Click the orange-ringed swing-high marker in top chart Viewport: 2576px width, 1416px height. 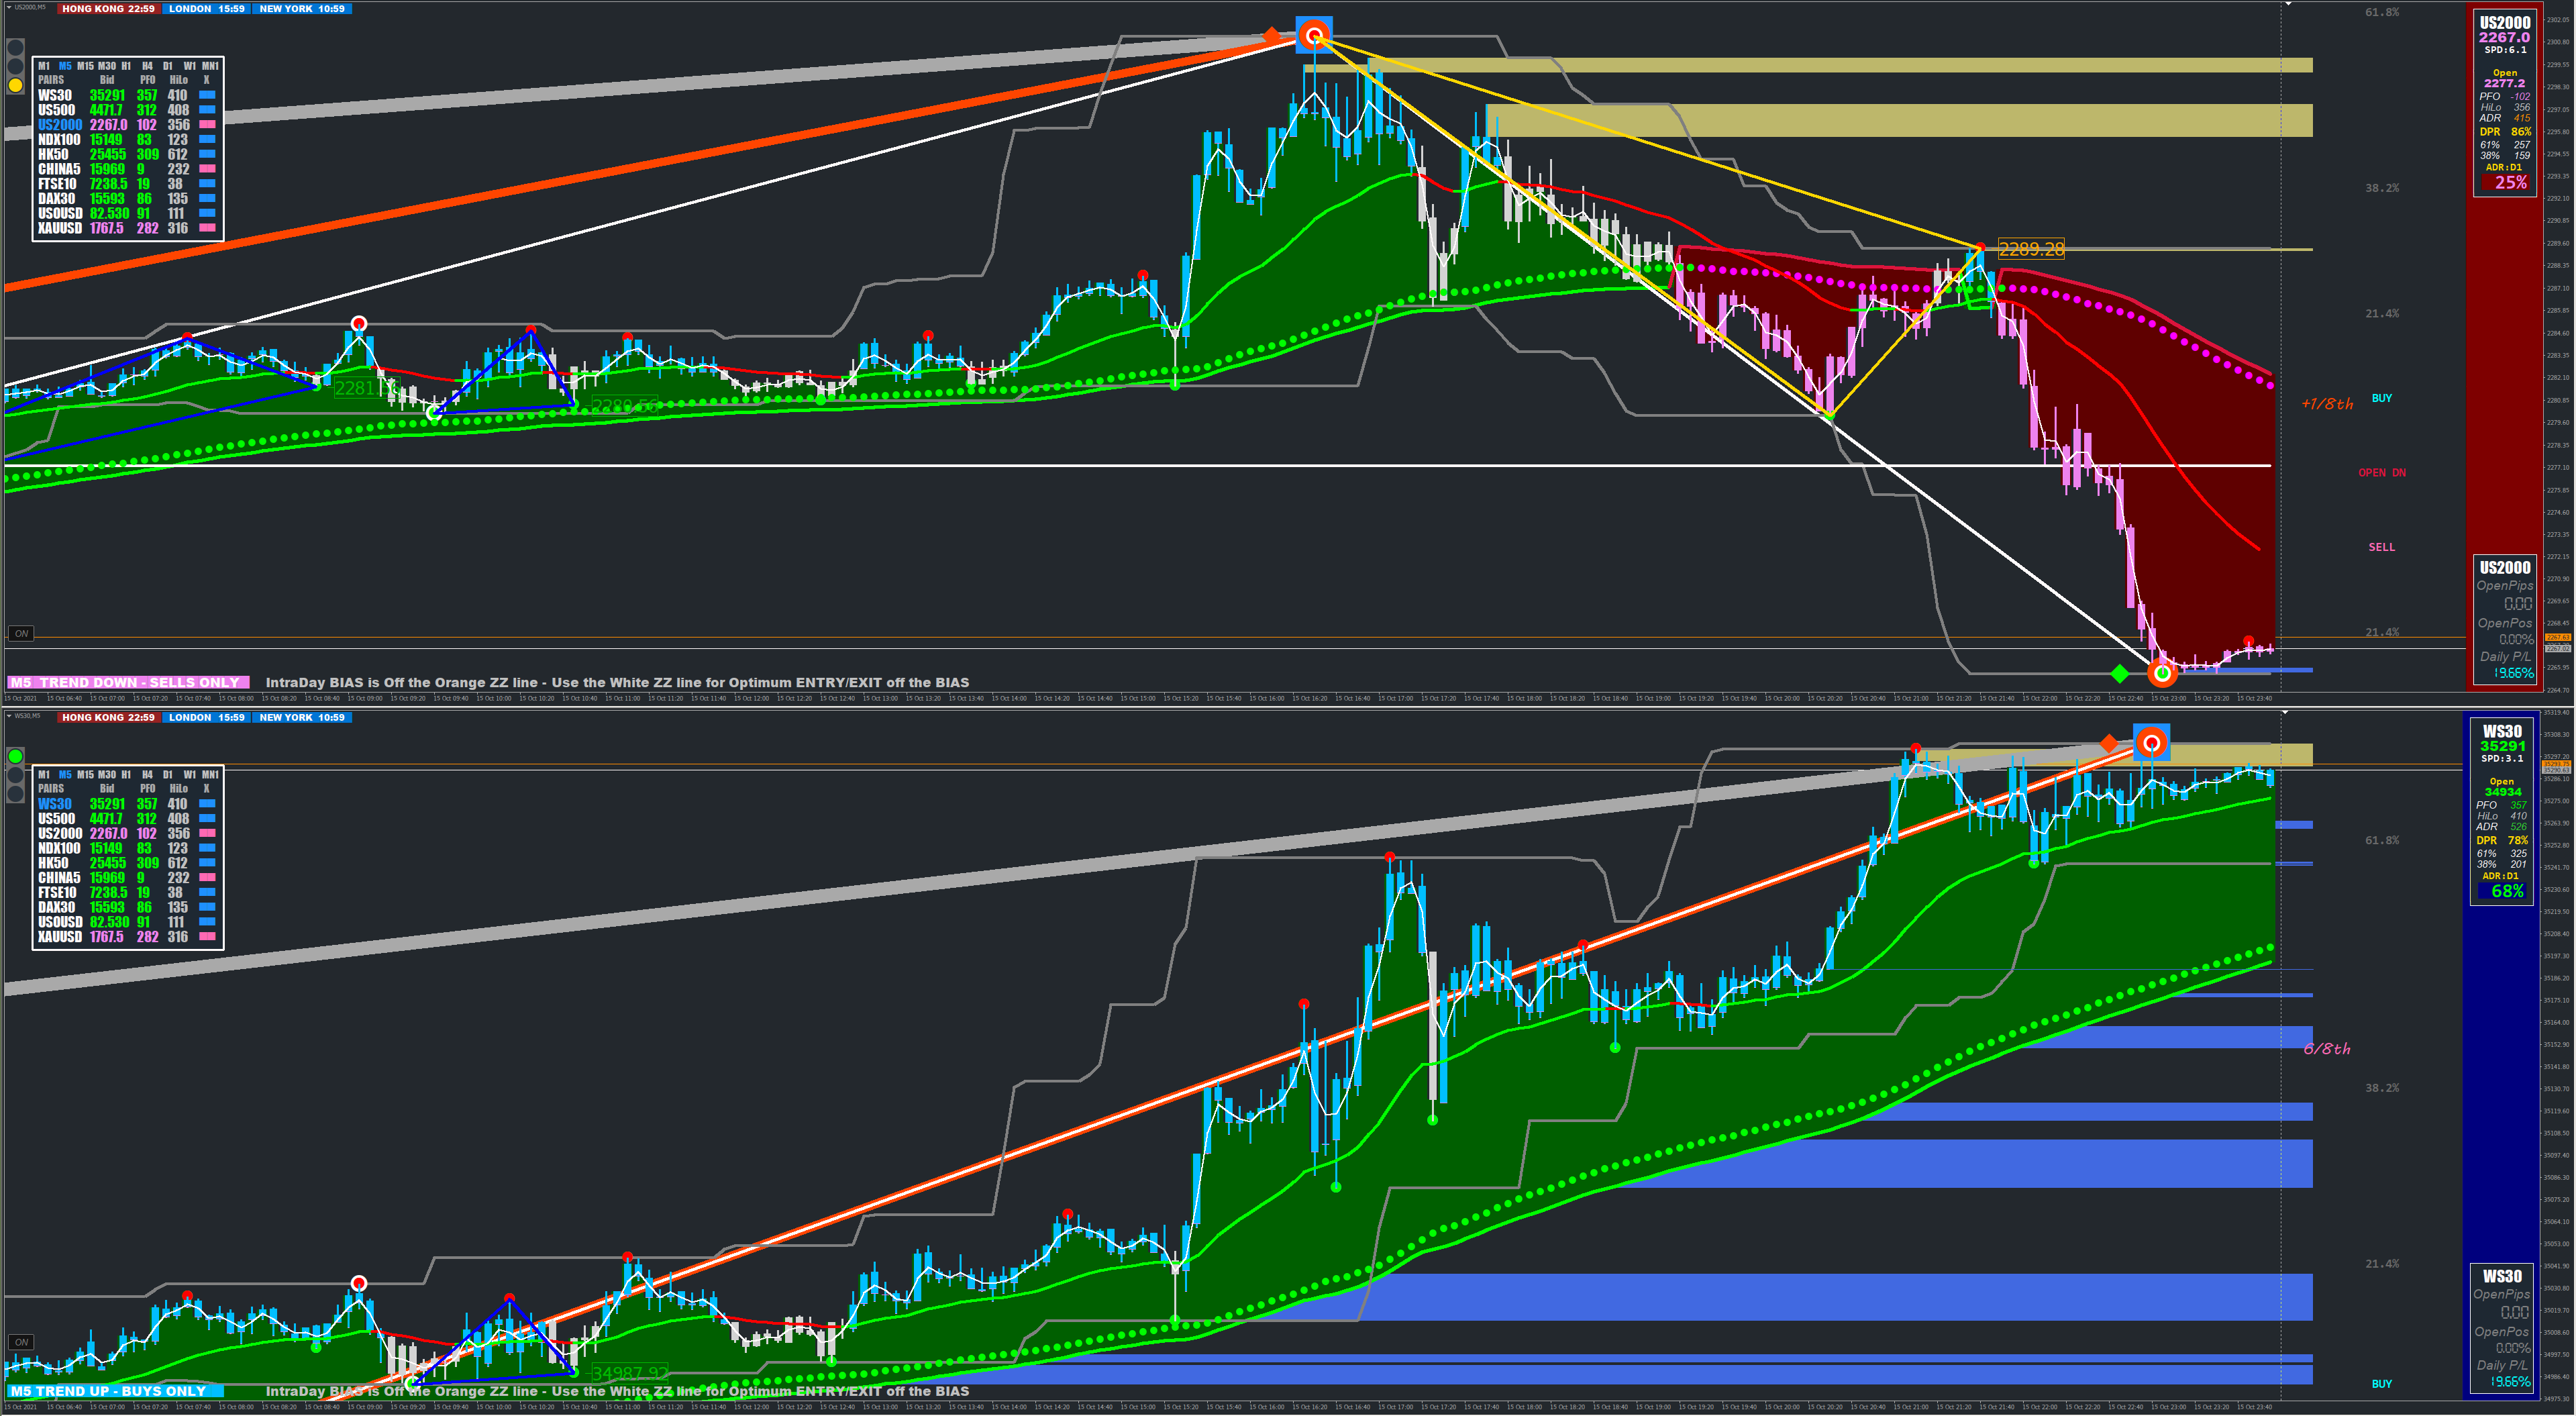pyautogui.click(x=1314, y=36)
